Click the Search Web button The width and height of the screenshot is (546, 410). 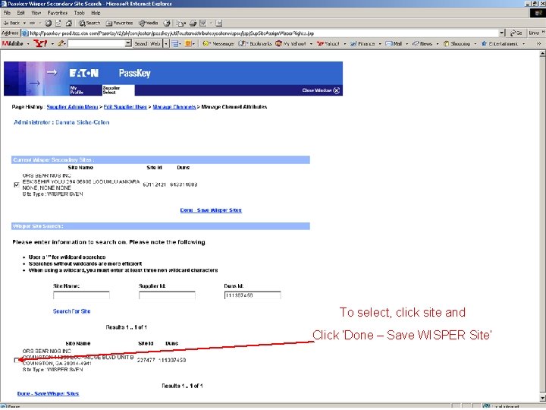click(148, 43)
